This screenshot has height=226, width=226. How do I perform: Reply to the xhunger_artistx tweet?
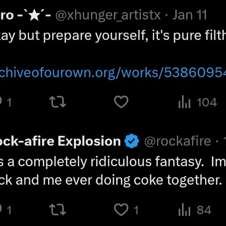pyautogui.click(x=5, y=102)
